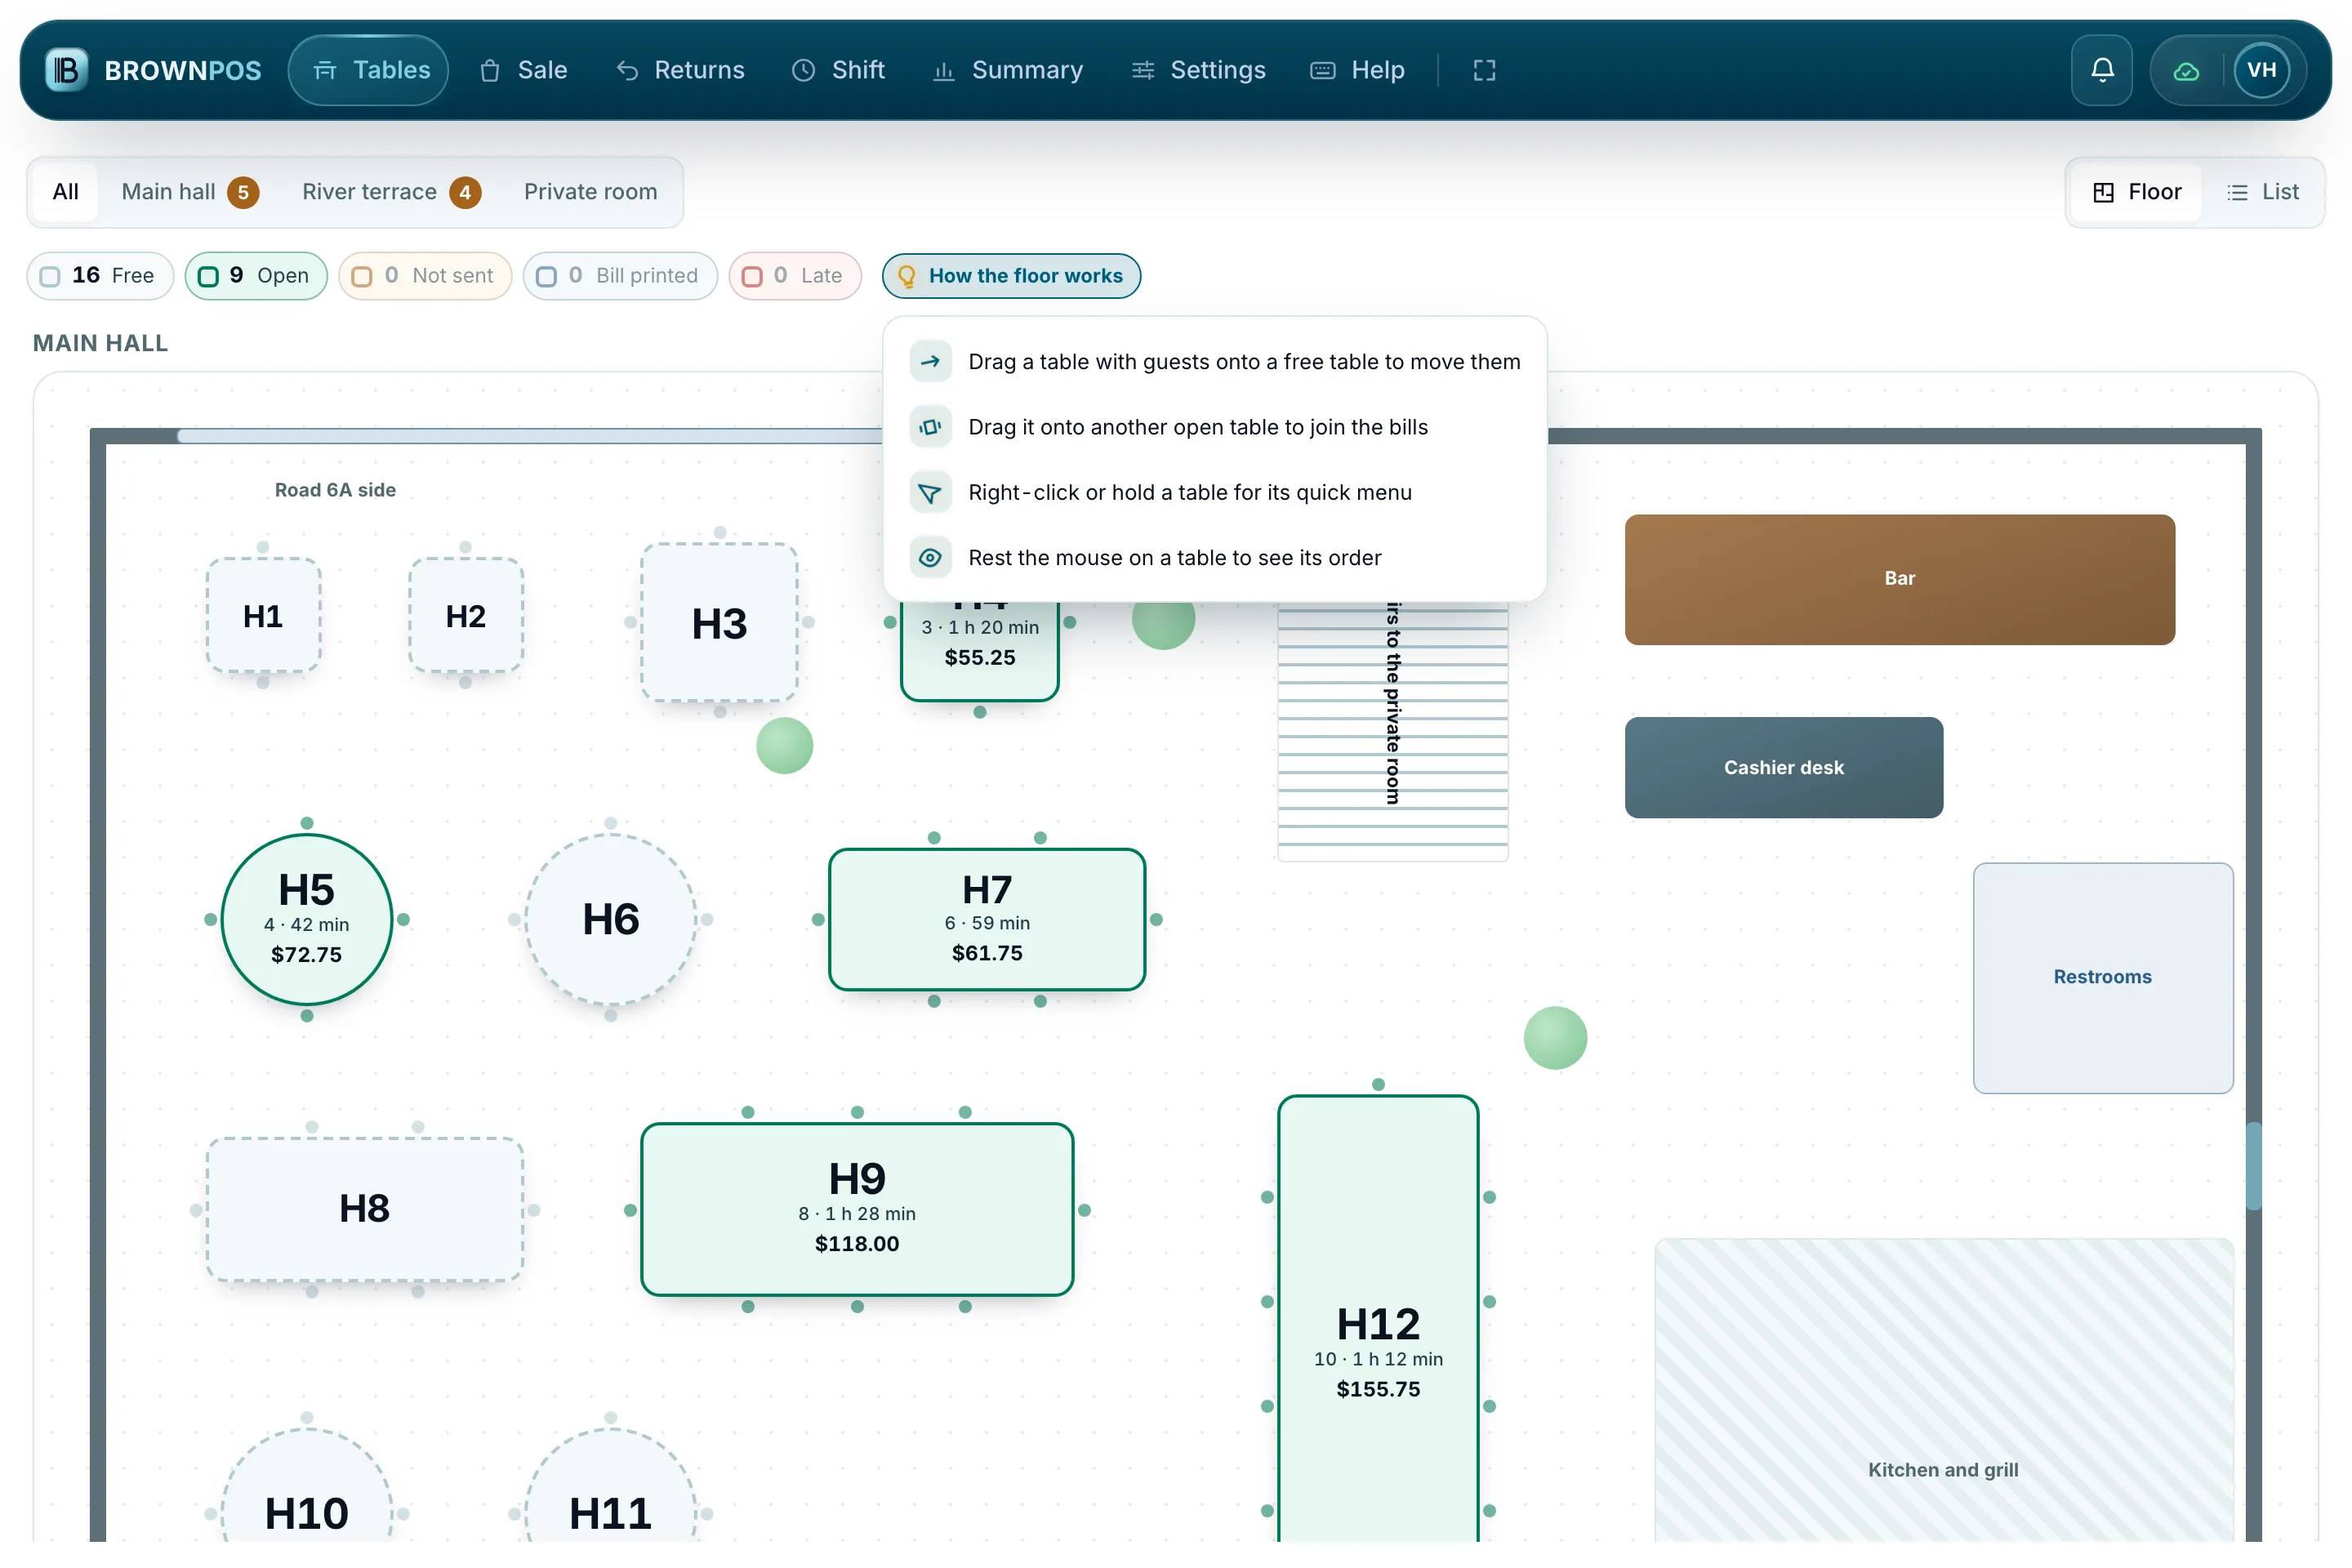Click the join-bills icon in tips
Screen dimensions: 2352x1568
(930, 427)
